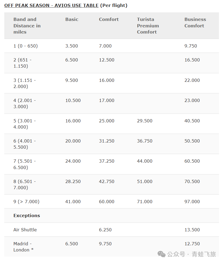Select the band 3 Basic value 9.500
Screen dimensions: 223x263
72,80
